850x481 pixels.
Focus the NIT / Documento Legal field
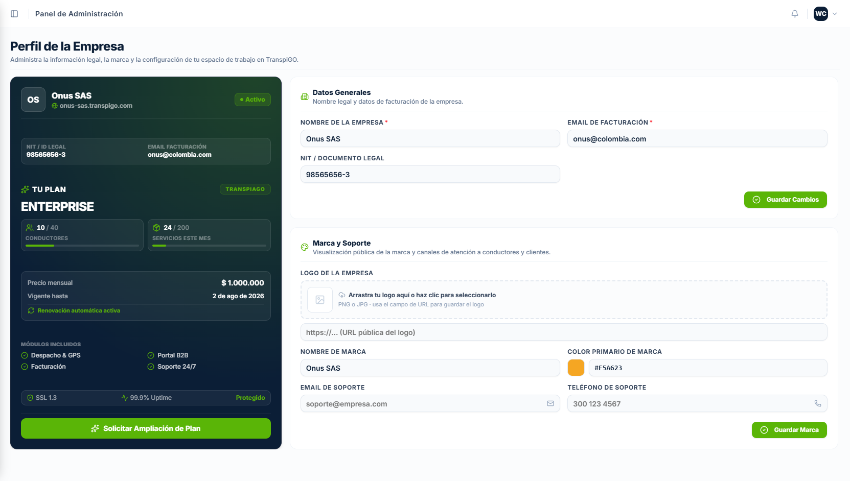click(430, 175)
